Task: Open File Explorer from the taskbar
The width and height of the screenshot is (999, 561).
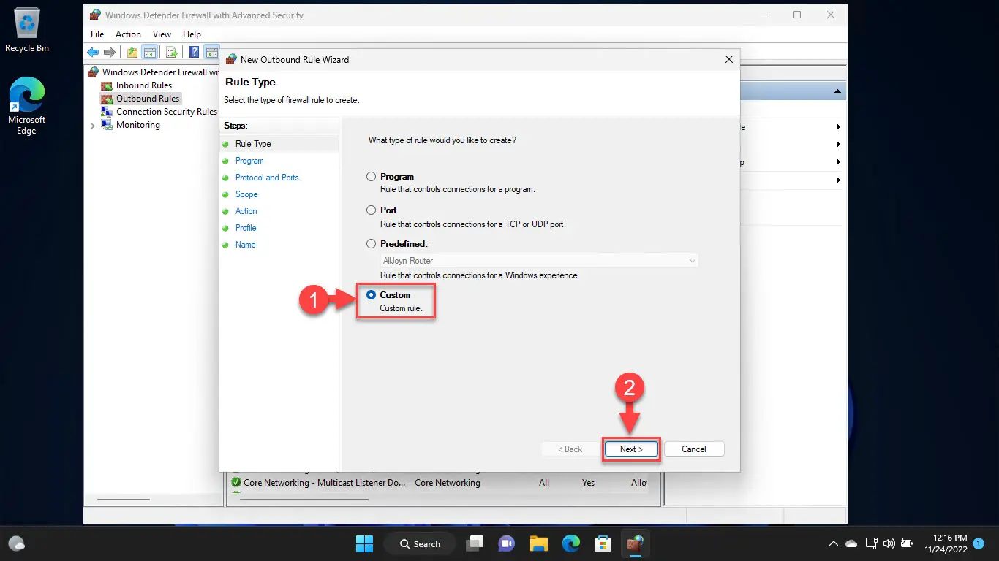Action: [539, 543]
